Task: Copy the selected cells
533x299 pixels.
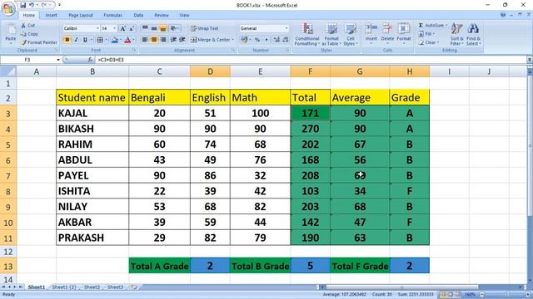Action: coord(29,34)
